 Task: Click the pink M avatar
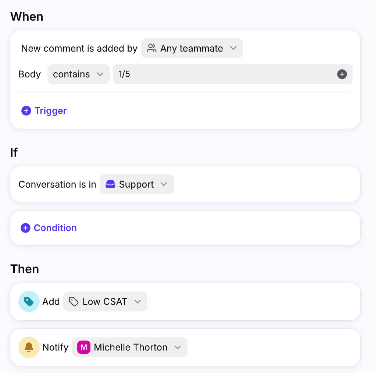coord(84,347)
